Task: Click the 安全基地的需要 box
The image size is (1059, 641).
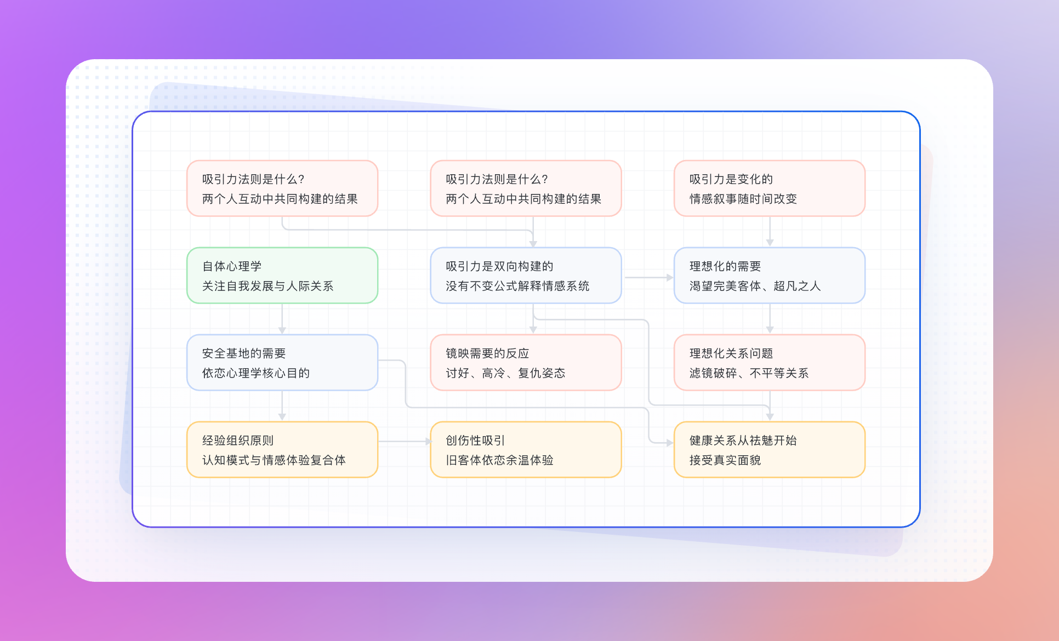Action: (282, 363)
